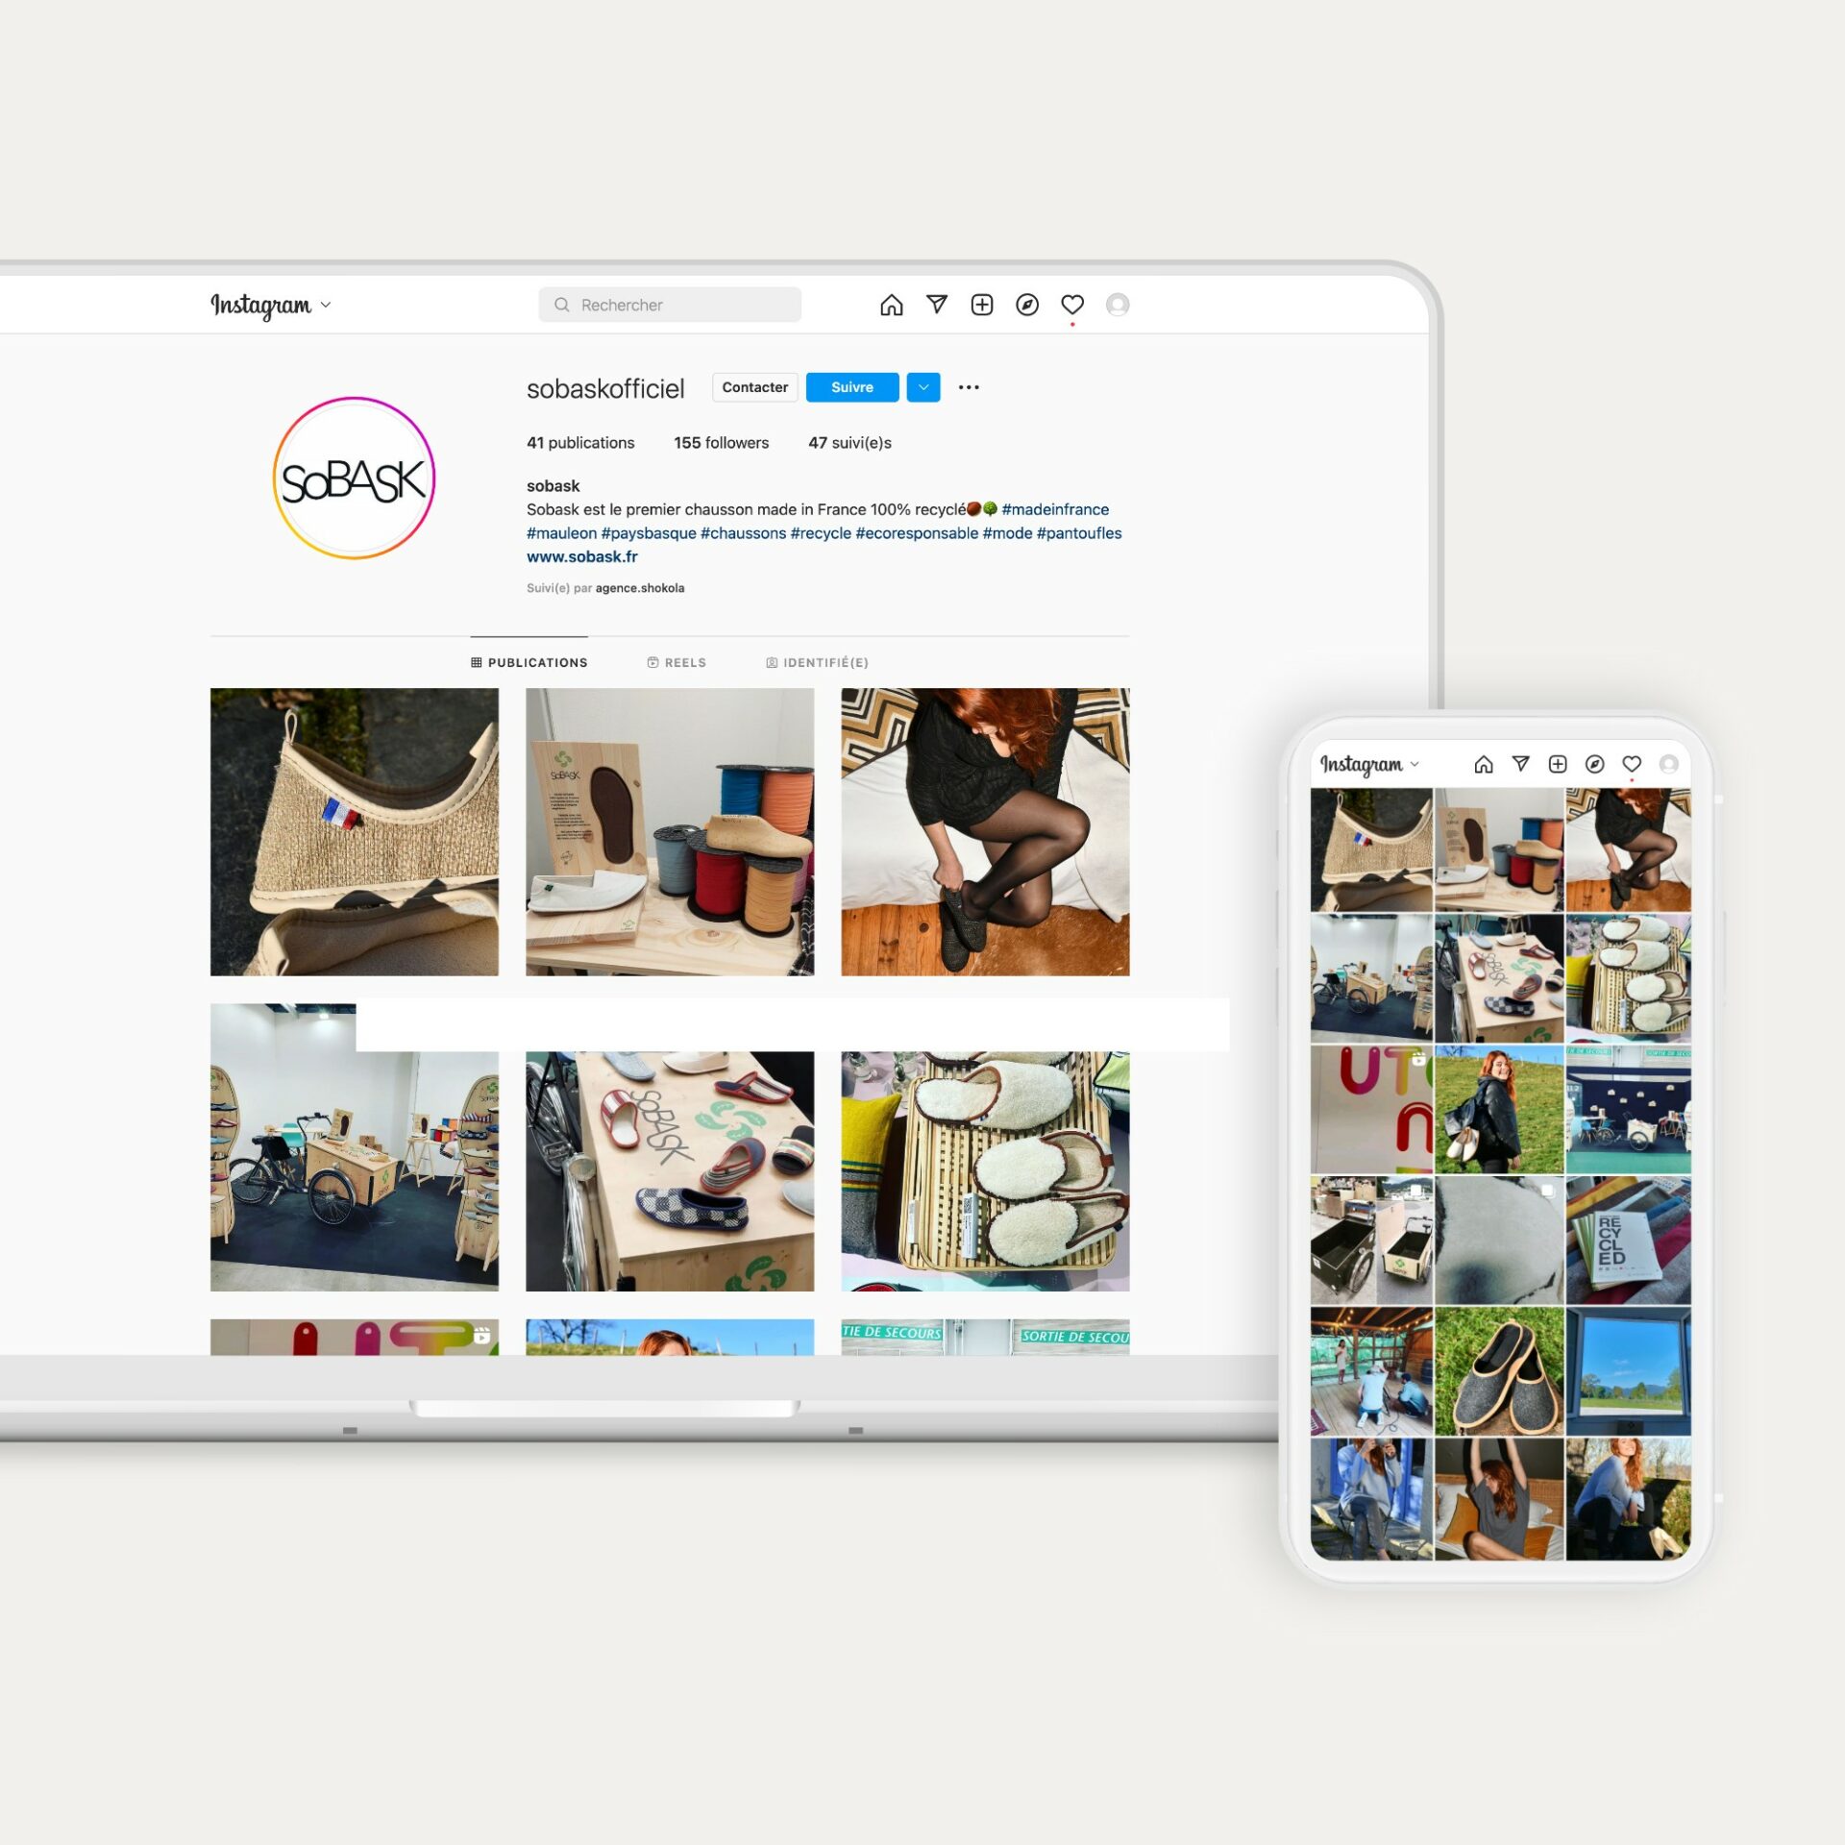Click Contacter button on profile
Screen dimensions: 1845x1845
pos(751,385)
